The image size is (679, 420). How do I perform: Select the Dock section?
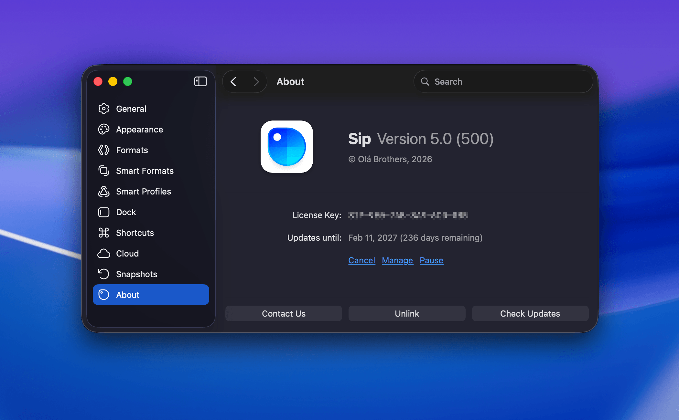(151, 212)
